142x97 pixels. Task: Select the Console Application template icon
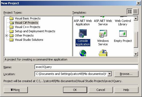pyautogui.click(x=83, y=34)
